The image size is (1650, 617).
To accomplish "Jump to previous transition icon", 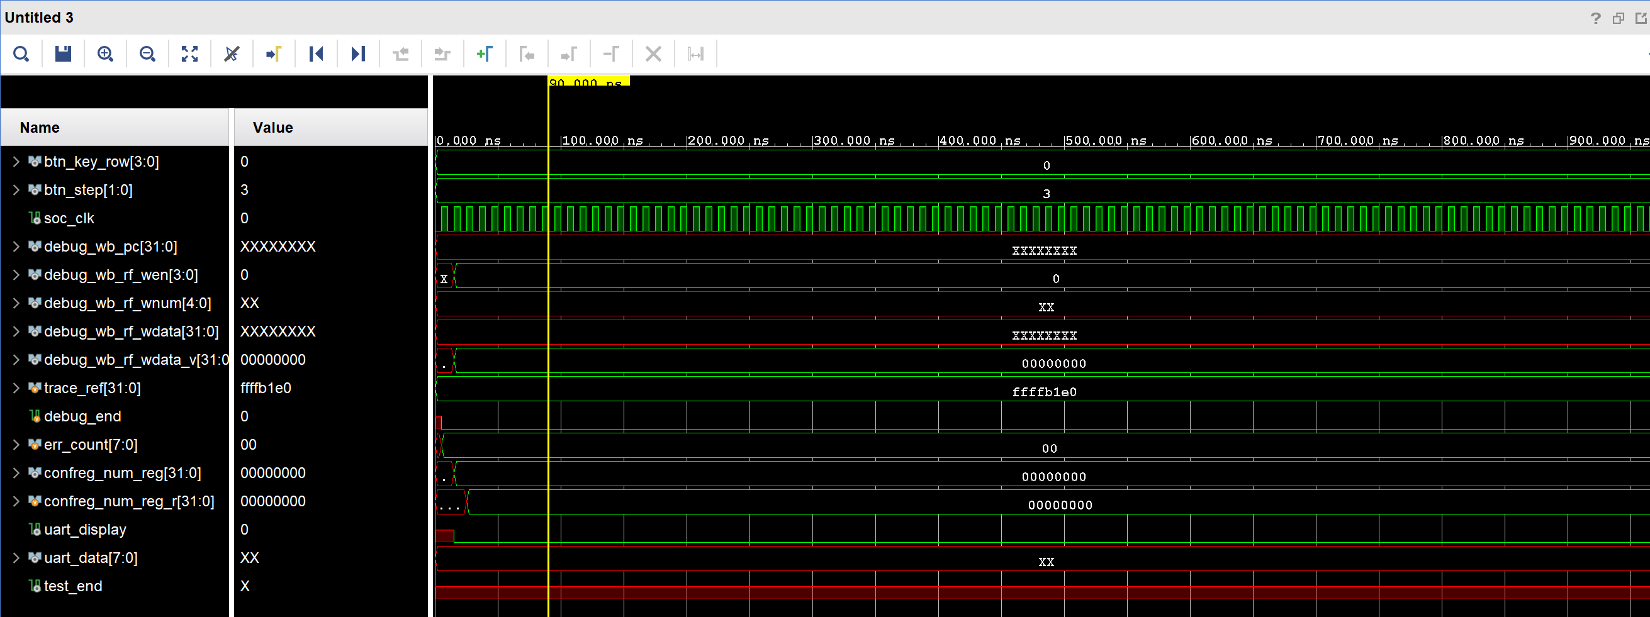I will 400,53.
